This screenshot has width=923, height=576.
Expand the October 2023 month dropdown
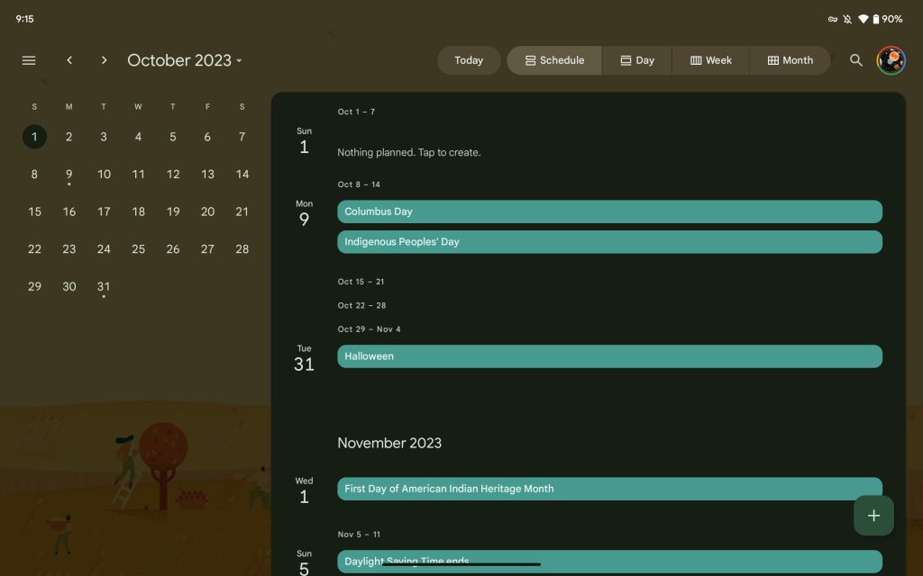click(x=185, y=60)
